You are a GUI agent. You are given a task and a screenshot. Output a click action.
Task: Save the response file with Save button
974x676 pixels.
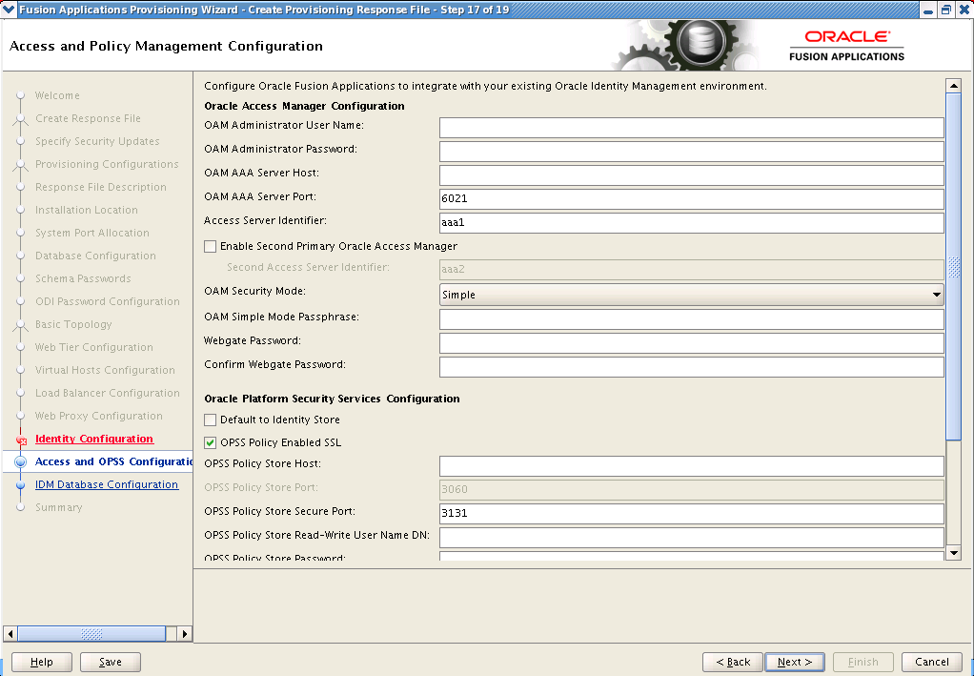pyautogui.click(x=111, y=662)
